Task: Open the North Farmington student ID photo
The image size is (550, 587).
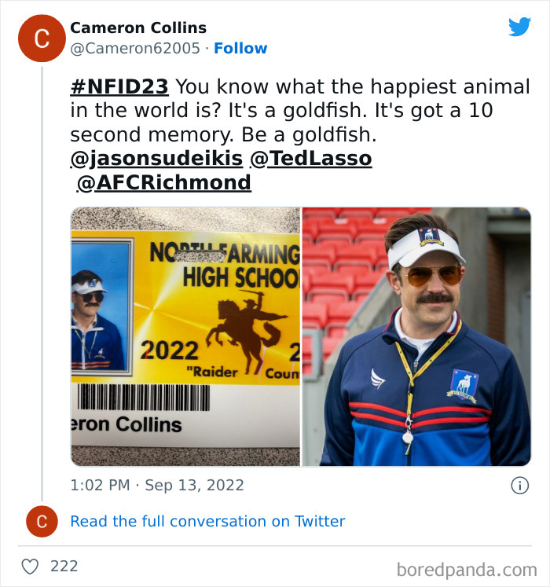Action: [185, 336]
